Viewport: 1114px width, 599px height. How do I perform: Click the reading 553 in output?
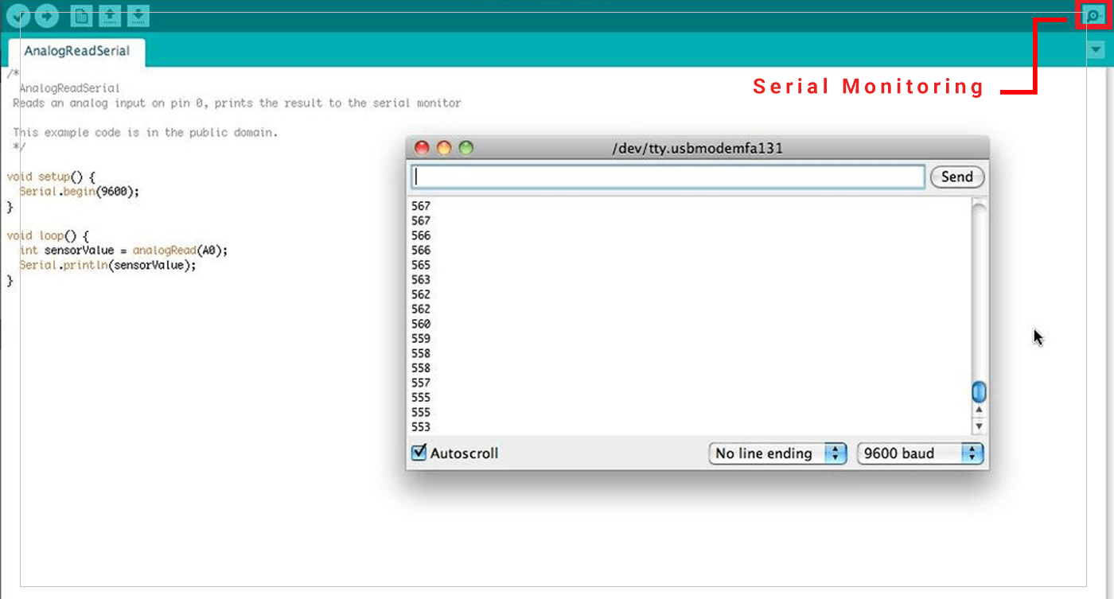(x=421, y=427)
